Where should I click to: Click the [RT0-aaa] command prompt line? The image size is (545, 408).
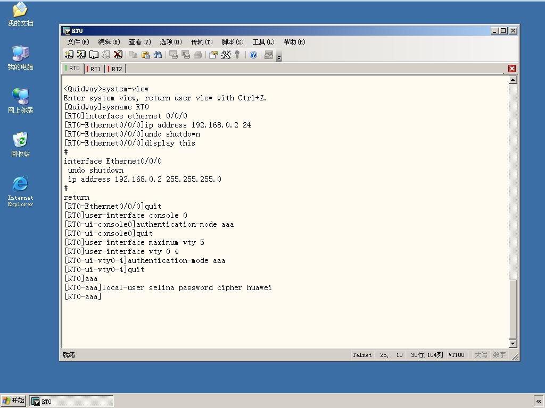[82, 296]
